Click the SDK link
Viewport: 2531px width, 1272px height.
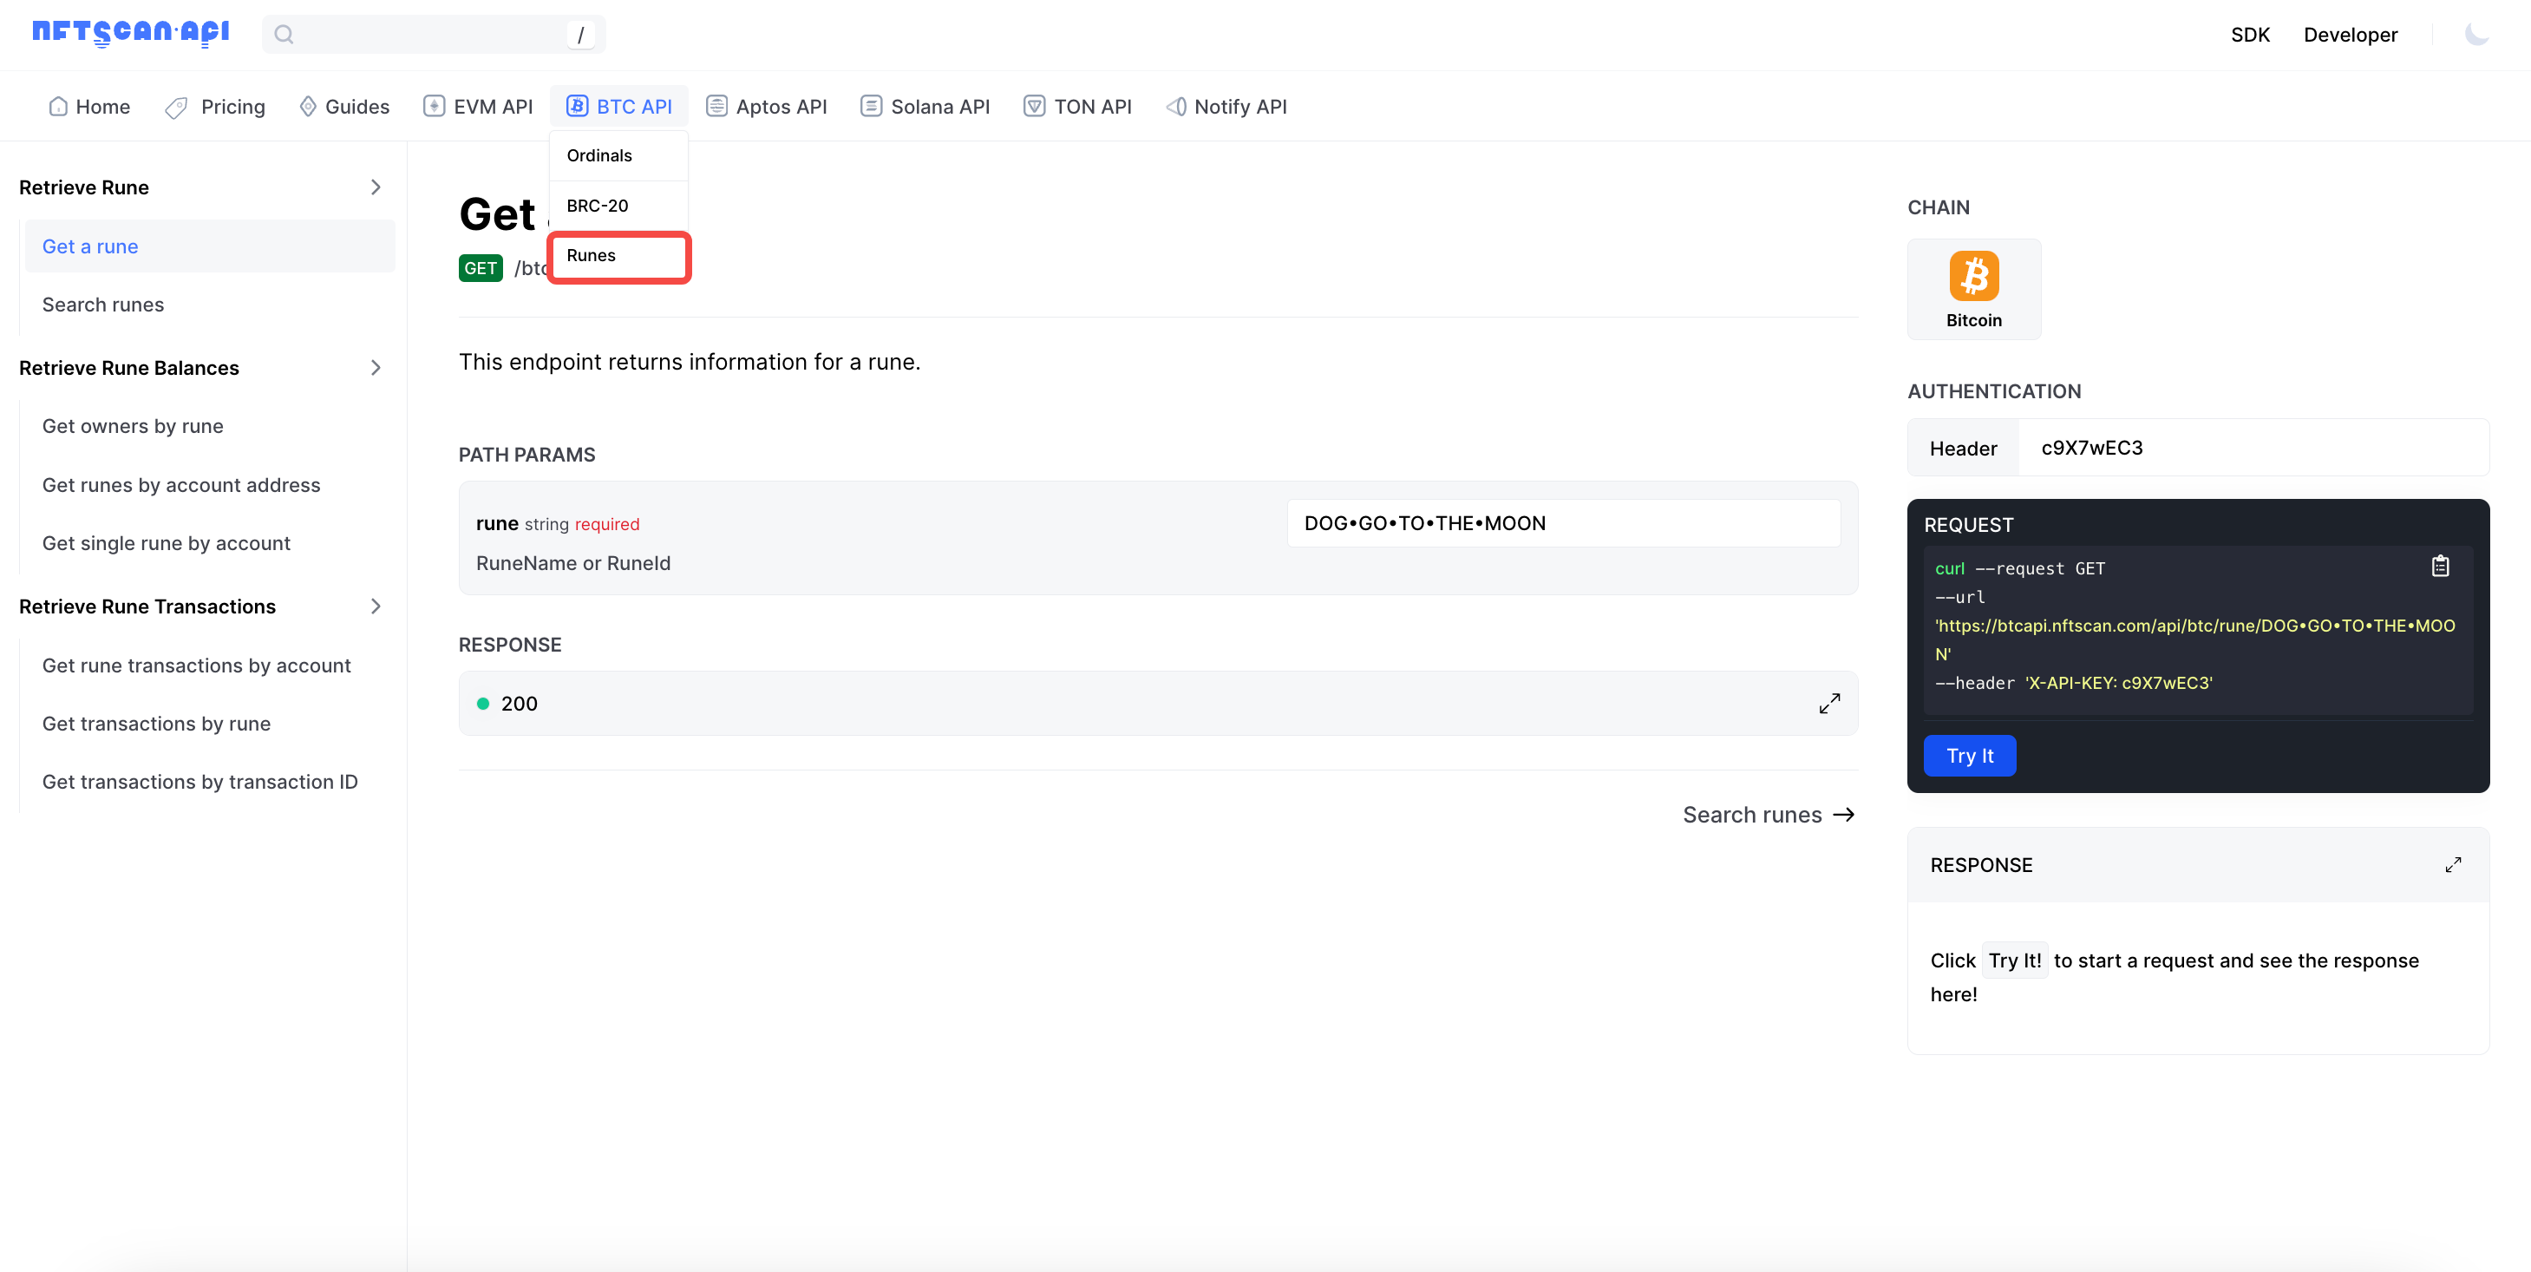click(2249, 35)
